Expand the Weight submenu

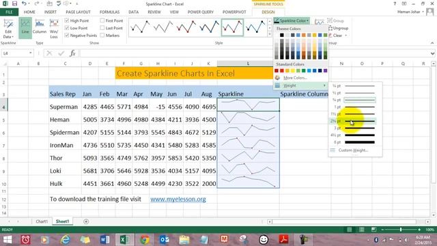click(301, 85)
